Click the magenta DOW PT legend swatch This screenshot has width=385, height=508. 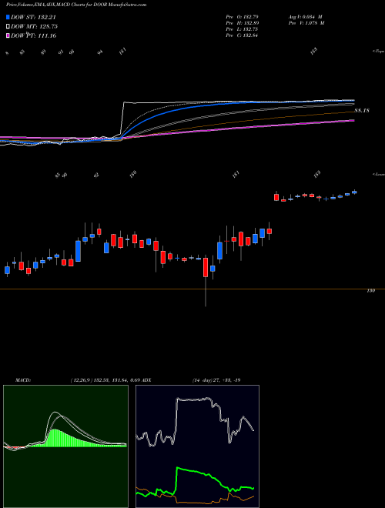(8, 35)
